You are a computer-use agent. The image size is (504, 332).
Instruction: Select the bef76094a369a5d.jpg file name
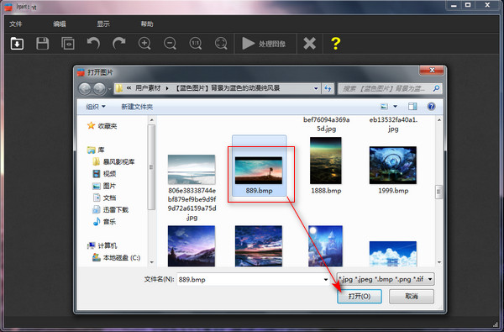[x=326, y=124]
